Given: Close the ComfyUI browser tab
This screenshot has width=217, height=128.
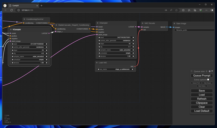Looking at the screenshot, I should click(x=37, y=6).
